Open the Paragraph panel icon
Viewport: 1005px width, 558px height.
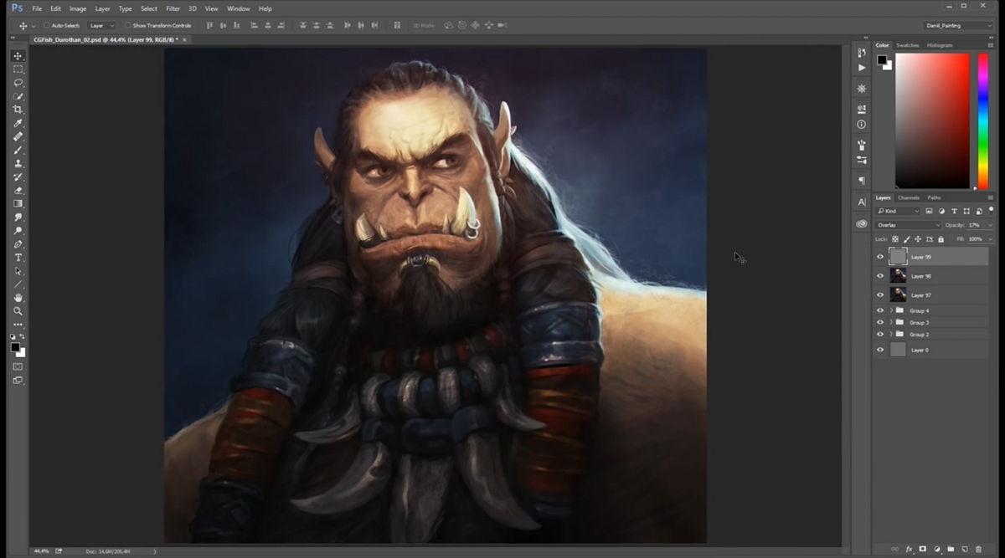[x=862, y=180]
